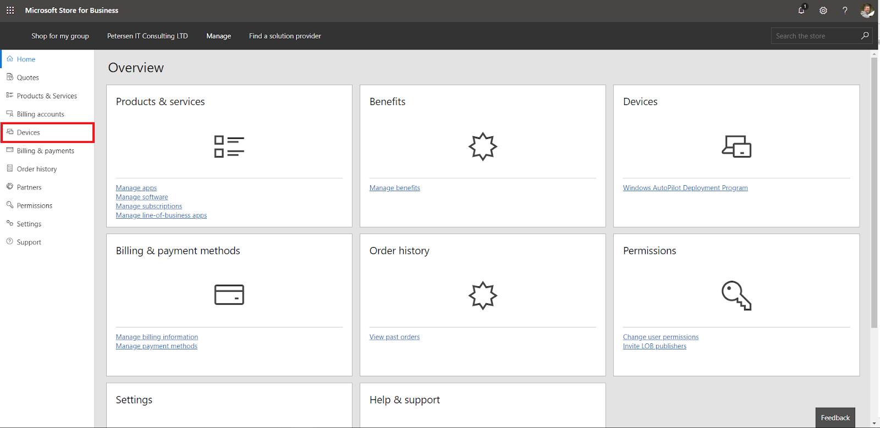Click the Manage benefits link
This screenshot has height=428, width=880.
coord(395,188)
